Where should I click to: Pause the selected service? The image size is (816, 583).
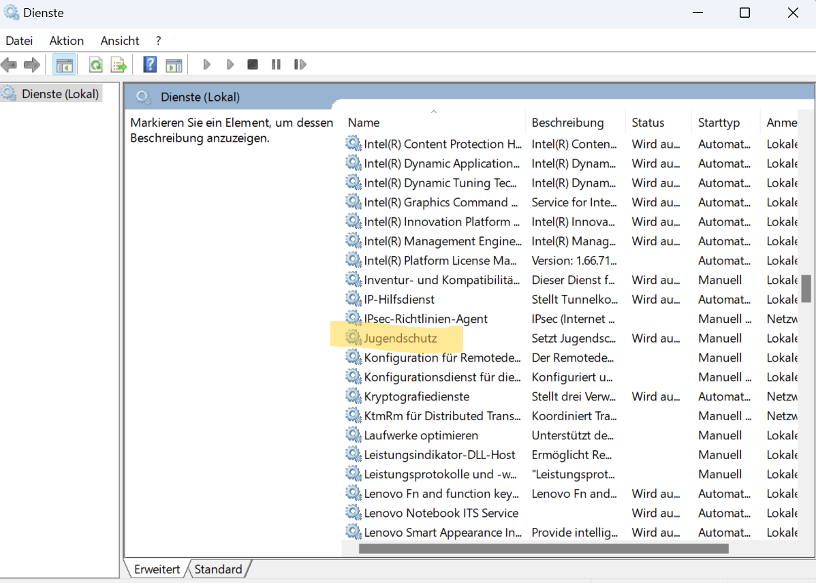point(276,64)
